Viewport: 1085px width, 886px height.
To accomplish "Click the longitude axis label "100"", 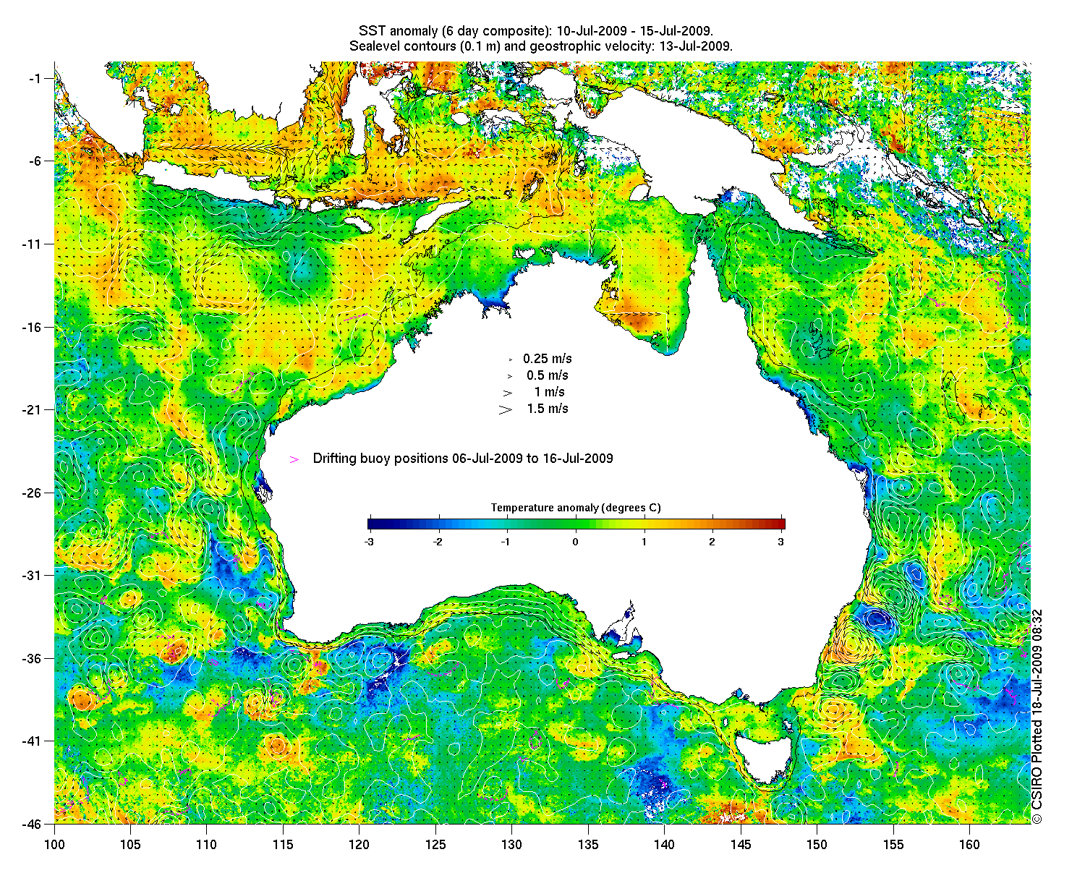I will pyautogui.click(x=54, y=845).
